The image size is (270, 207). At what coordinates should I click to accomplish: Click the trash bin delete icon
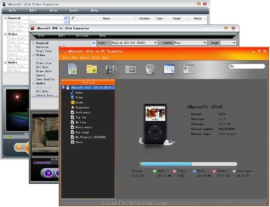click(x=150, y=70)
